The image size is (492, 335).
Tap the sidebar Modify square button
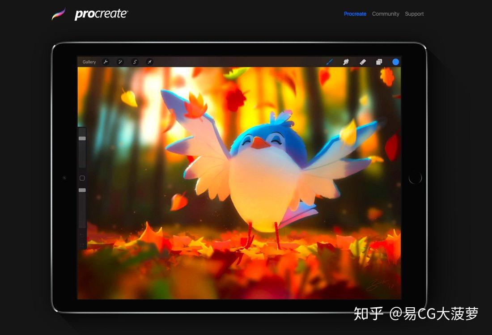point(82,178)
